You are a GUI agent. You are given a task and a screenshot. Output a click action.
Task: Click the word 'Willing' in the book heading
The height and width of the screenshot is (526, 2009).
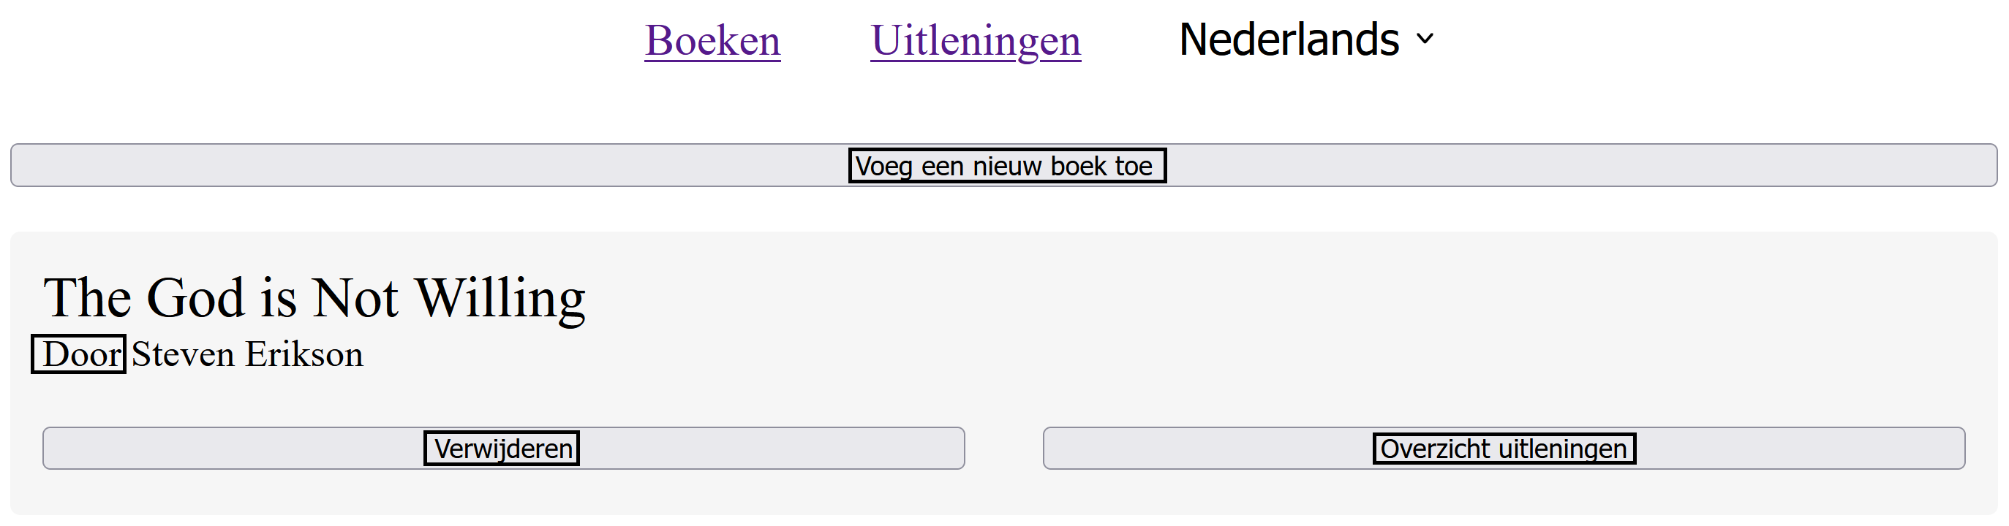click(500, 297)
